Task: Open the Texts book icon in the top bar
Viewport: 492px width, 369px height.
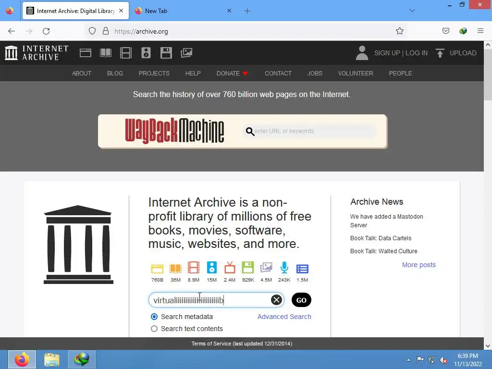Action: (x=106, y=53)
